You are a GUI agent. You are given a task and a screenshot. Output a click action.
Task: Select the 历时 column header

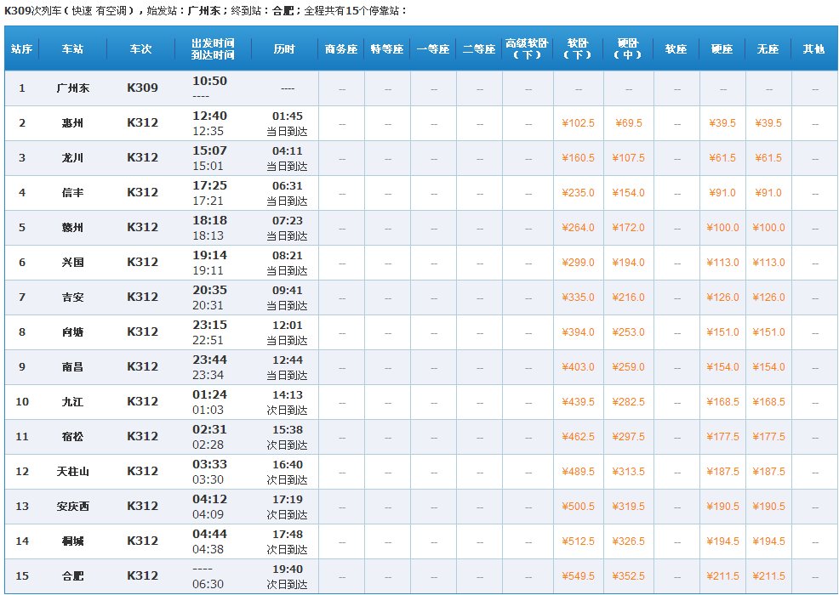point(285,49)
